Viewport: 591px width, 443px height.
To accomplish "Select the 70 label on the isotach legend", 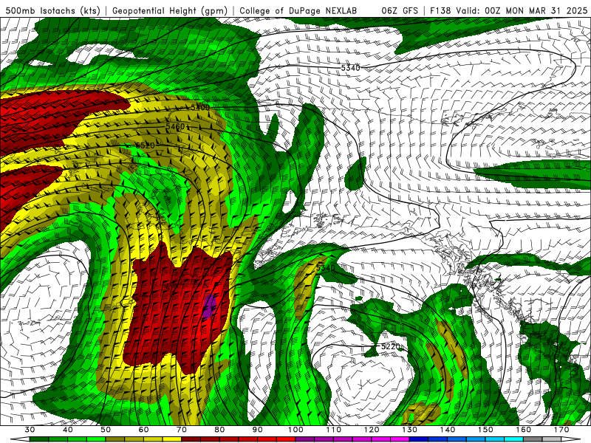I will tap(182, 430).
